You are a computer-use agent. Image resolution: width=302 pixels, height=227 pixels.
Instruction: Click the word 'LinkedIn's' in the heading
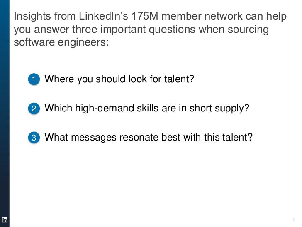tap(103, 16)
